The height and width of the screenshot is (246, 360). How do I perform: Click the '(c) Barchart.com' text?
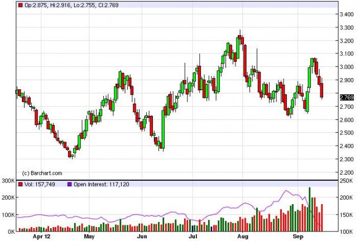click(x=42, y=173)
